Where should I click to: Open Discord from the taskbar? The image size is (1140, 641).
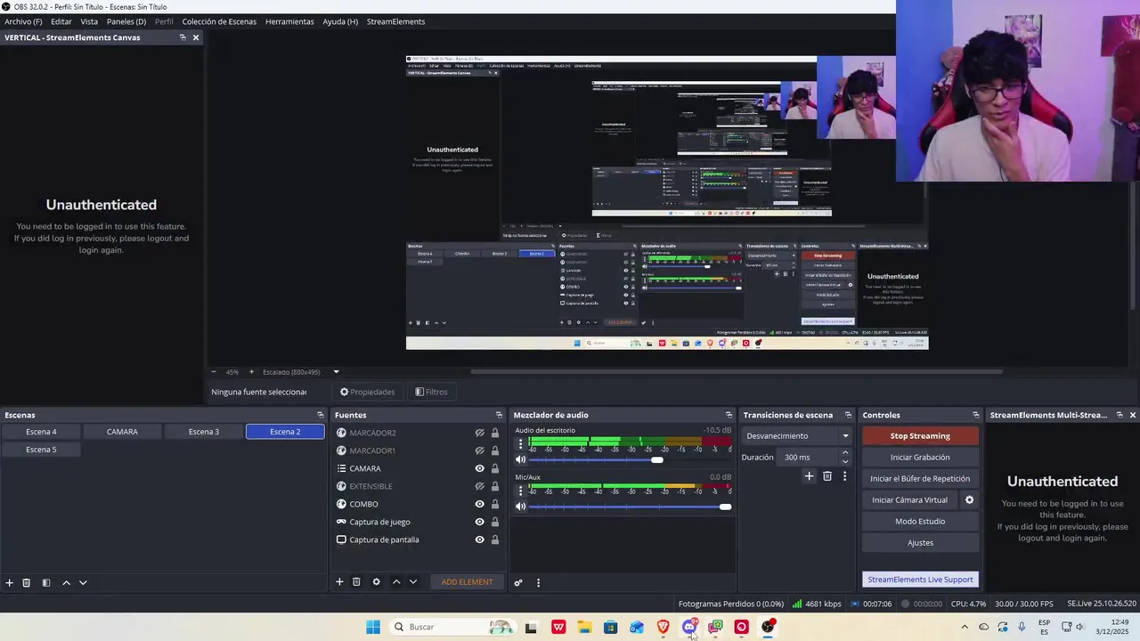[x=689, y=627]
